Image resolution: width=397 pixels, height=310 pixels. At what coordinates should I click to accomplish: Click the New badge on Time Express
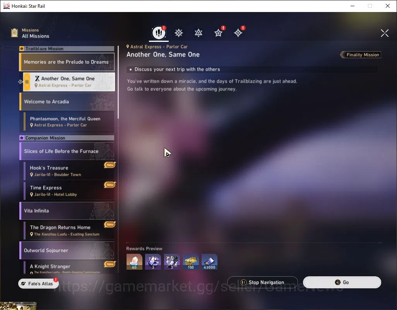point(110,185)
